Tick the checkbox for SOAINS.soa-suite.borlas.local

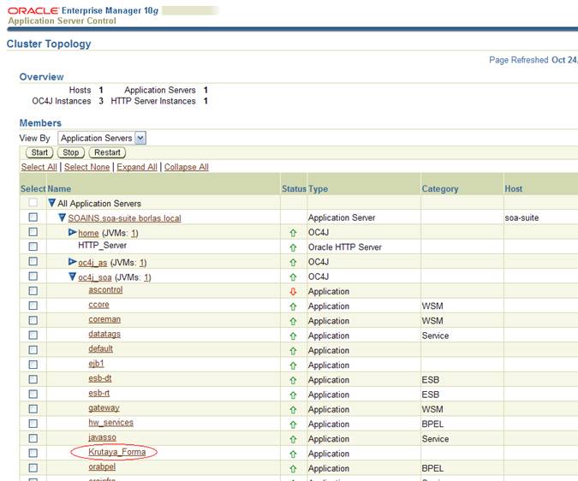tap(33, 217)
